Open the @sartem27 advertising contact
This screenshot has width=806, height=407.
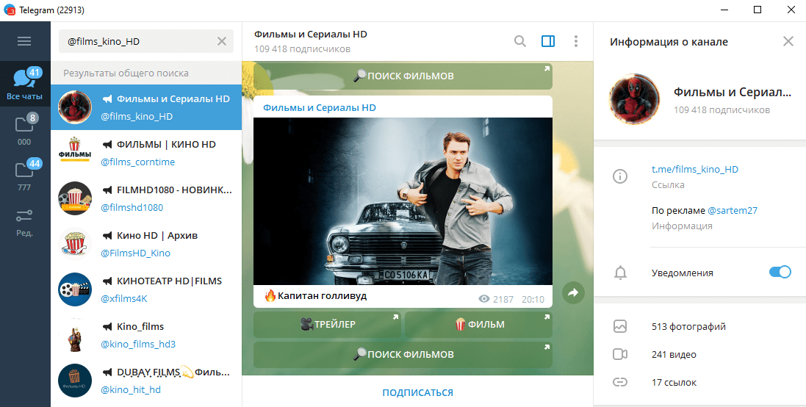click(x=732, y=211)
